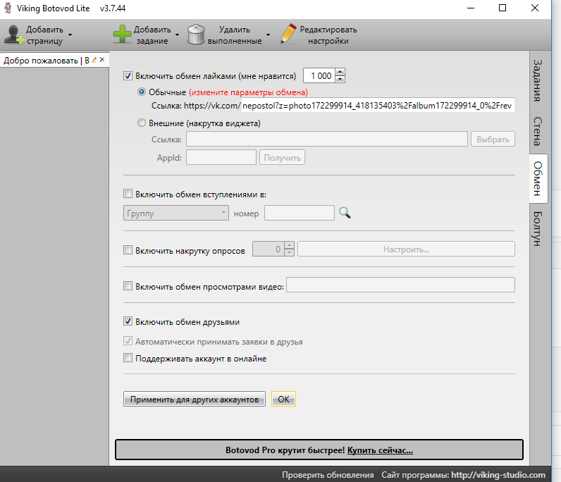This screenshot has width=561, height=482.
Task: Decrease the likes count spinner
Action: click(x=340, y=79)
